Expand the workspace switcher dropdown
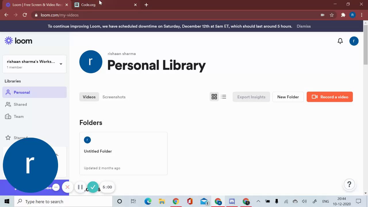Image resolution: width=368 pixels, height=207 pixels. (x=34, y=64)
